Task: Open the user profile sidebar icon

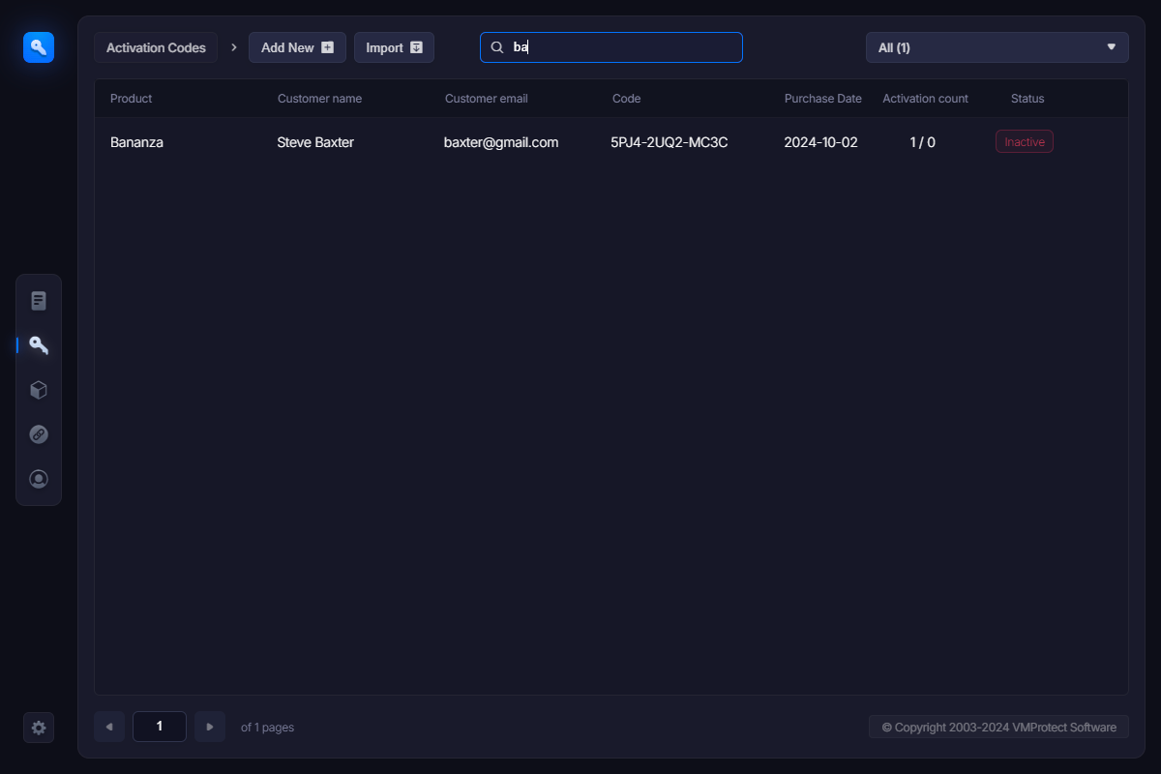Action: tap(39, 479)
